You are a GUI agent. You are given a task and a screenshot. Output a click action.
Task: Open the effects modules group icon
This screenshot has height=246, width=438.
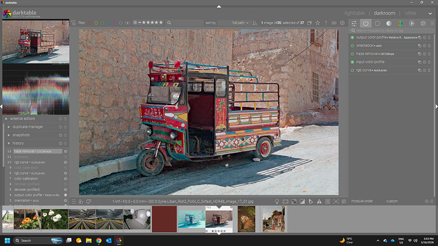click(423, 23)
